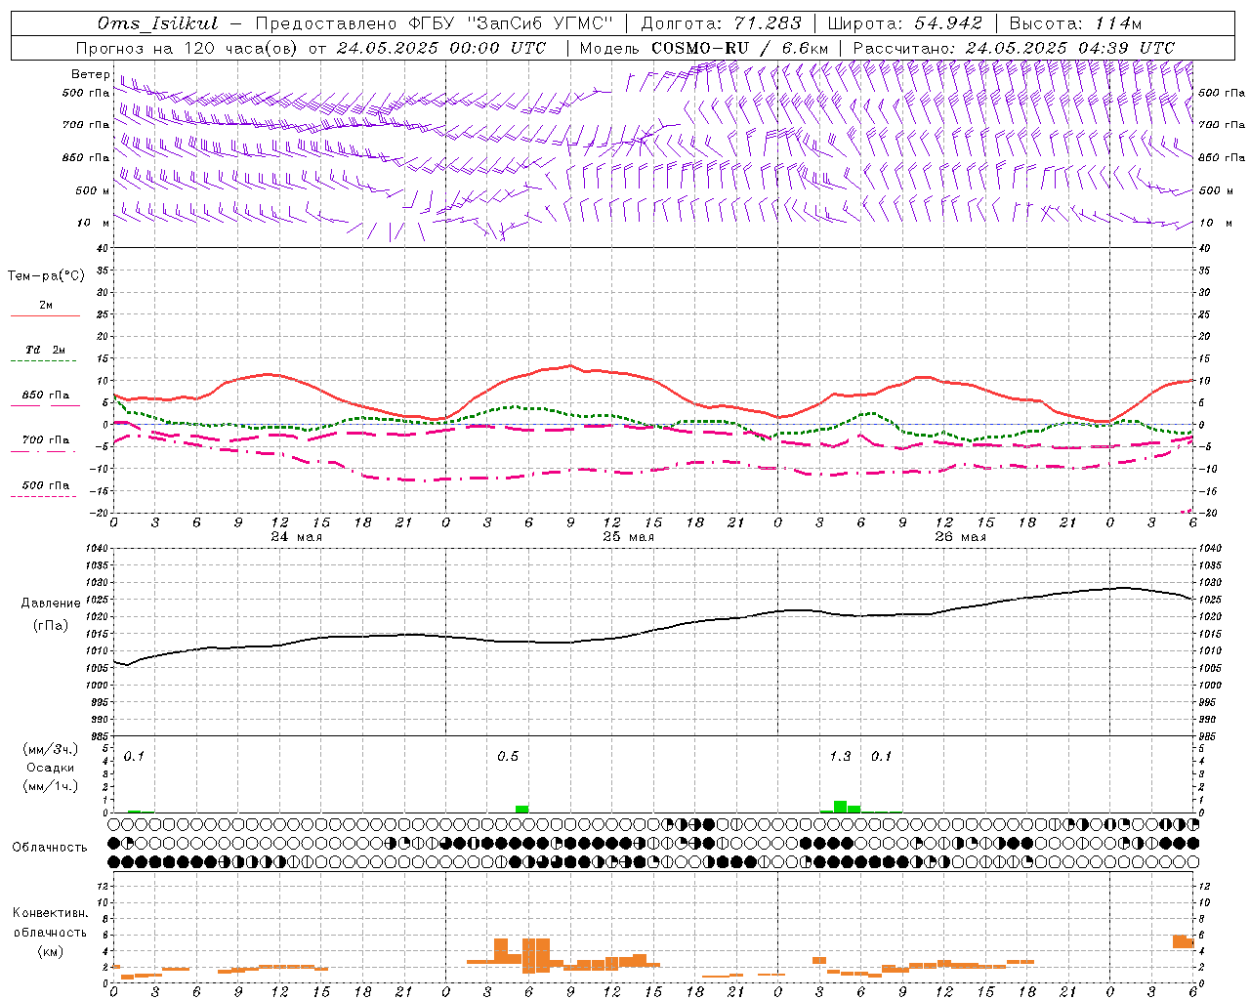This screenshot has width=1250, height=1000.
Task: Click the 24 мая date label
Action: click(296, 537)
